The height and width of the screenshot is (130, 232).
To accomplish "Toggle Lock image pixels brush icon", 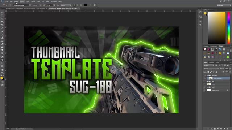I will click(211, 72).
